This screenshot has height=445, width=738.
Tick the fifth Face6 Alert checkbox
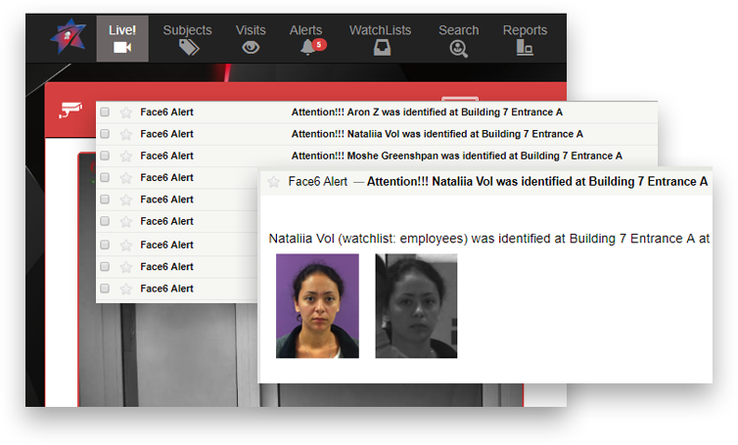pos(105,200)
